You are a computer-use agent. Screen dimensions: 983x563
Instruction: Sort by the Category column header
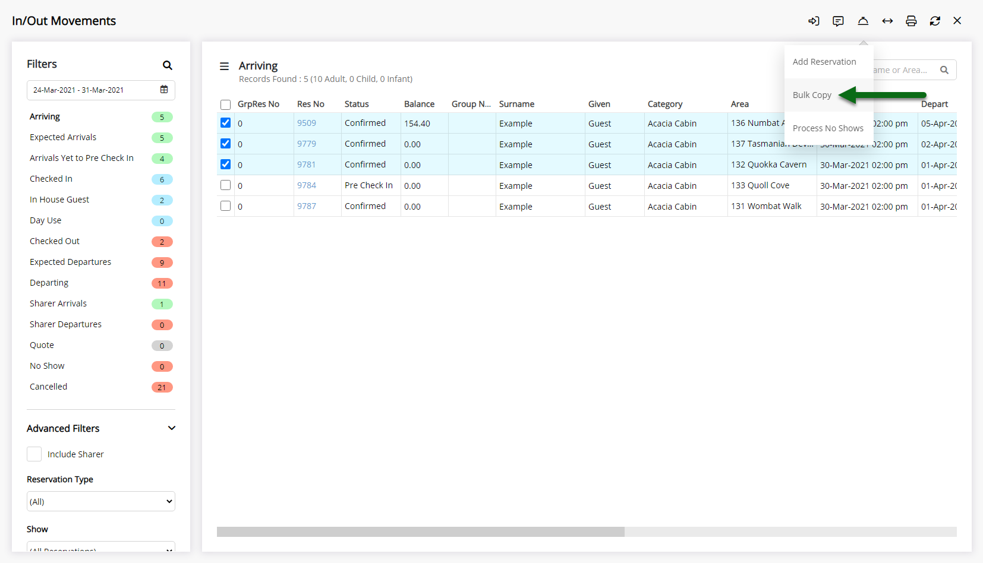coord(665,104)
